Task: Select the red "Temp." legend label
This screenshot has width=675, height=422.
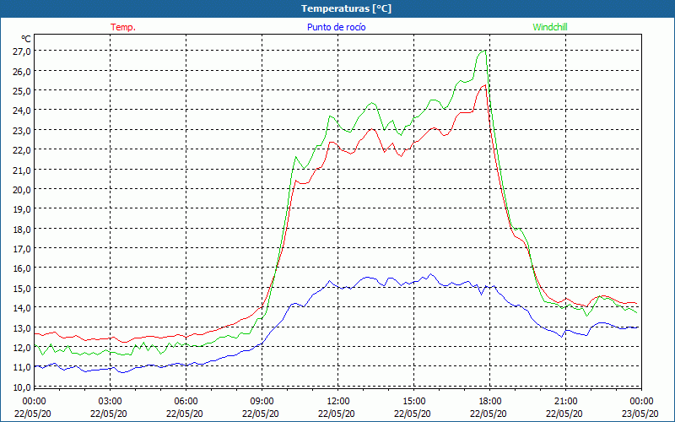Action: (123, 27)
